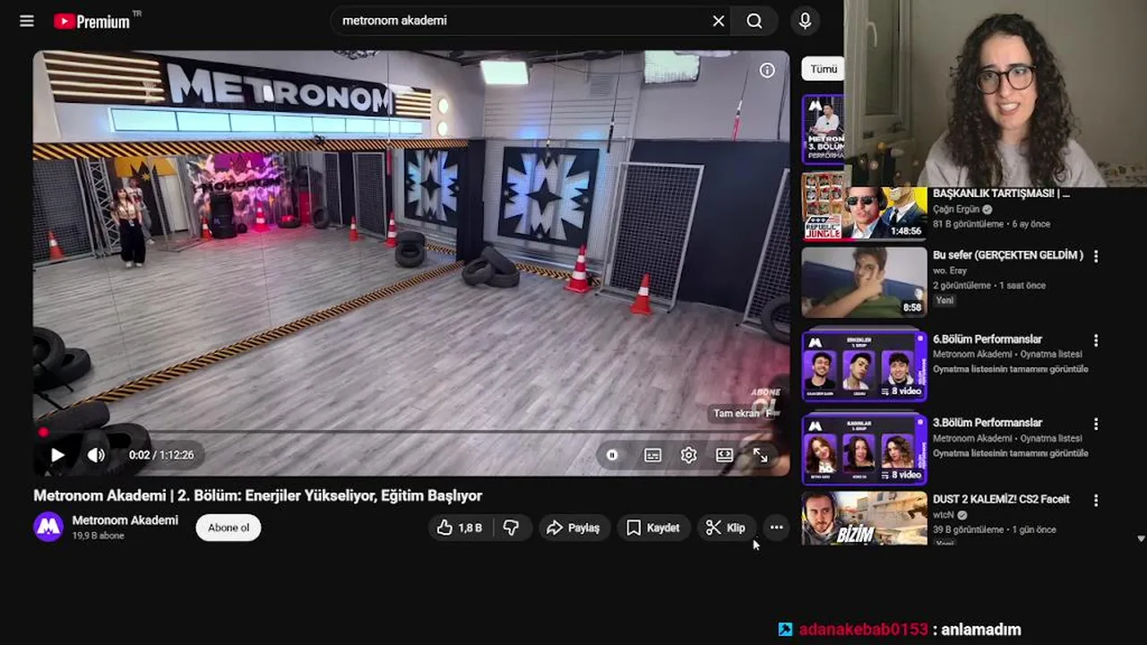Open options for 6.Bölüm Performanslar

point(1095,340)
